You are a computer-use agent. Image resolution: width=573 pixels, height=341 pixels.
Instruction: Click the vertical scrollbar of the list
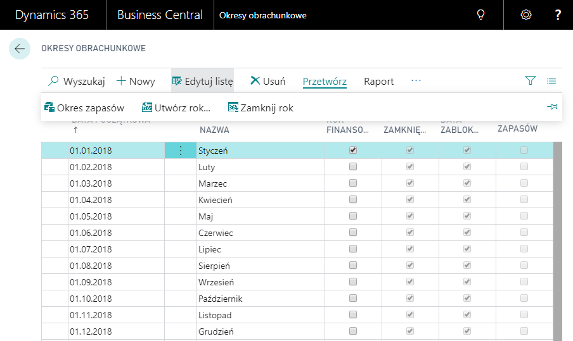[558, 242]
